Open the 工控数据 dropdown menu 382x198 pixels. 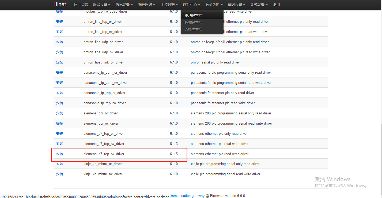169,5
